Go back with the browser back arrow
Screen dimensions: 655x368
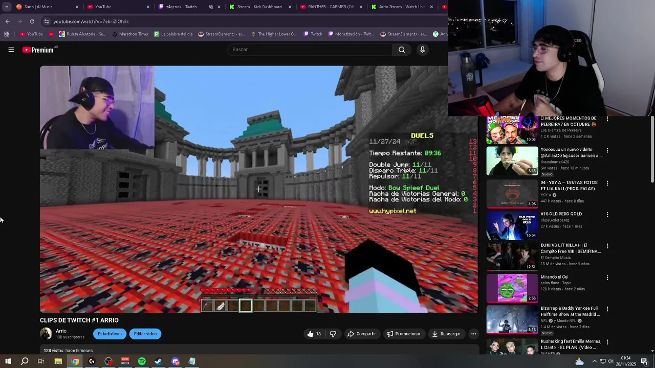[7, 21]
